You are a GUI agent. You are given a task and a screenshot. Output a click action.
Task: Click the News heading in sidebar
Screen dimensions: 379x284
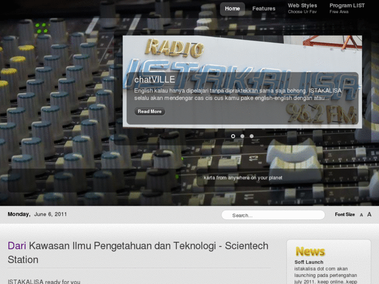310,251
